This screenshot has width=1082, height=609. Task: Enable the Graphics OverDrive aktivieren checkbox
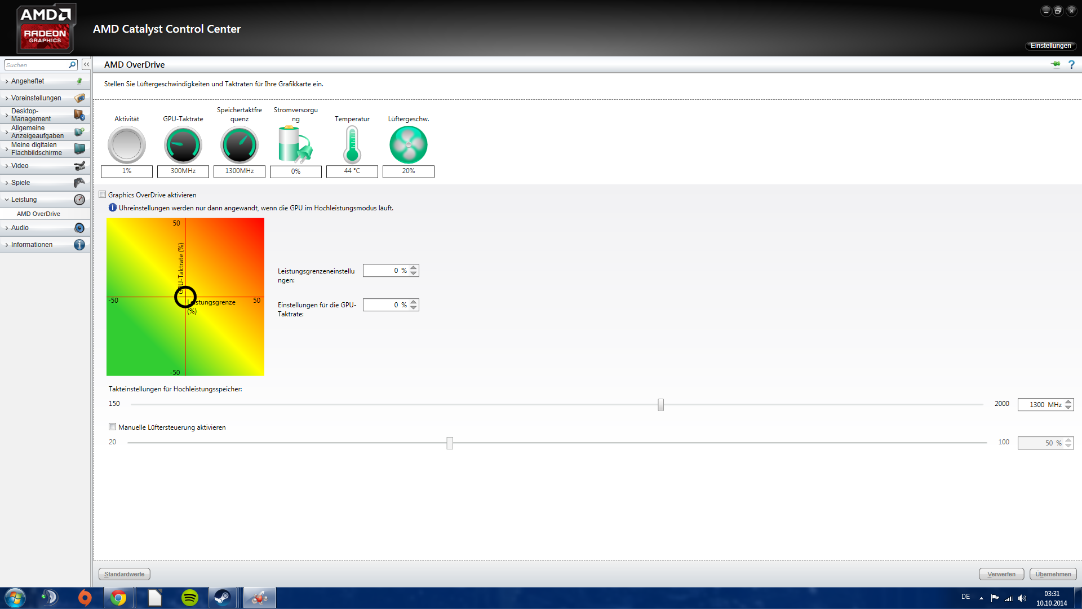103,195
